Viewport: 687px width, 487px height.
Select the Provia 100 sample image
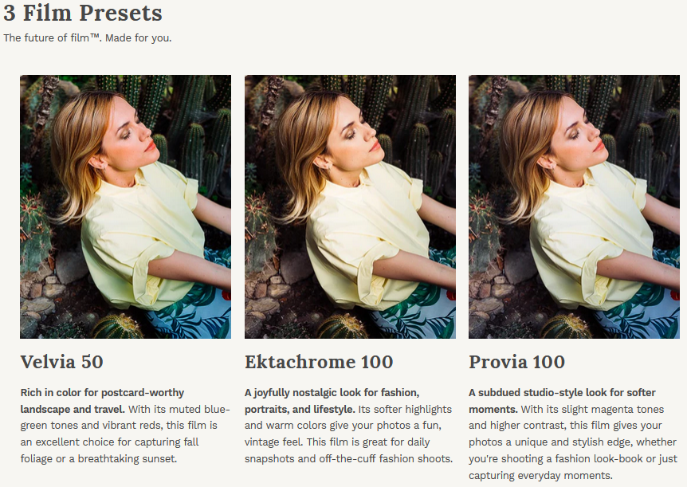[x=574, y=206]
